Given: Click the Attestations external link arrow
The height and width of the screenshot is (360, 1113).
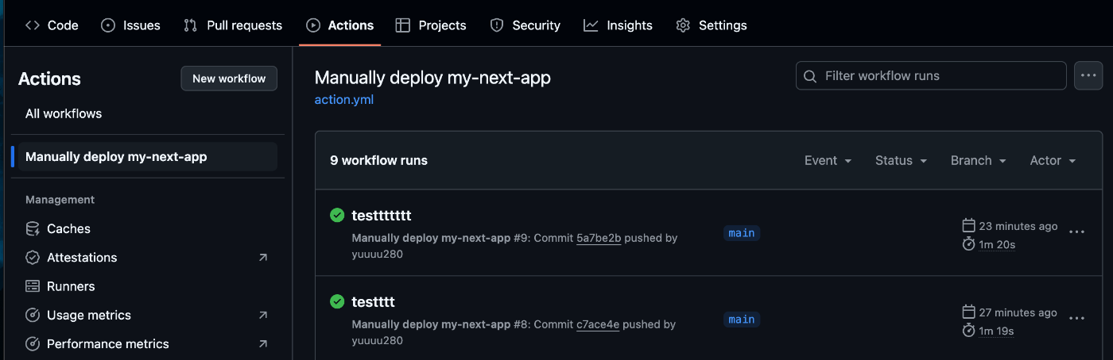Looking at the screenshot, I should coord(263,258).
